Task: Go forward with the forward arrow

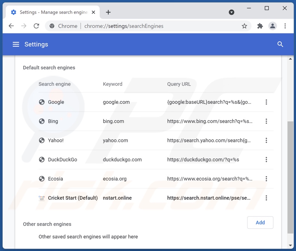Action: [x=24, y=26]
